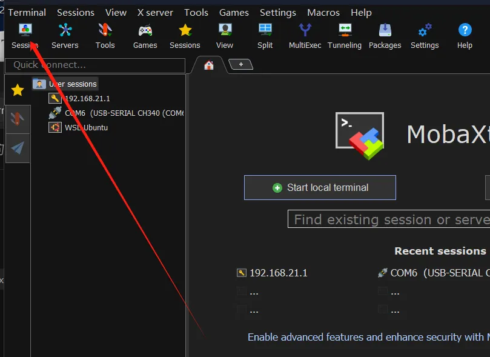Viewport: 490px width, 357px height.
Task: Focus the Find existing session search box
Action: [389, 219]
